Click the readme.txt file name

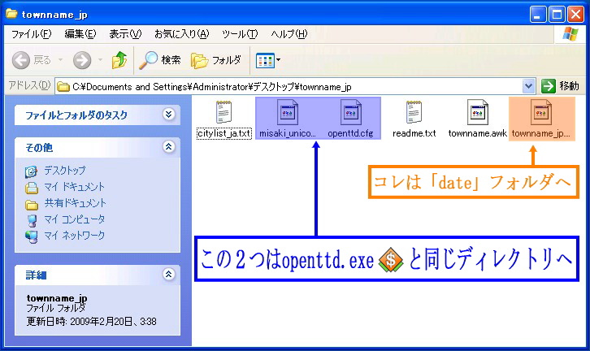(414, 133)
